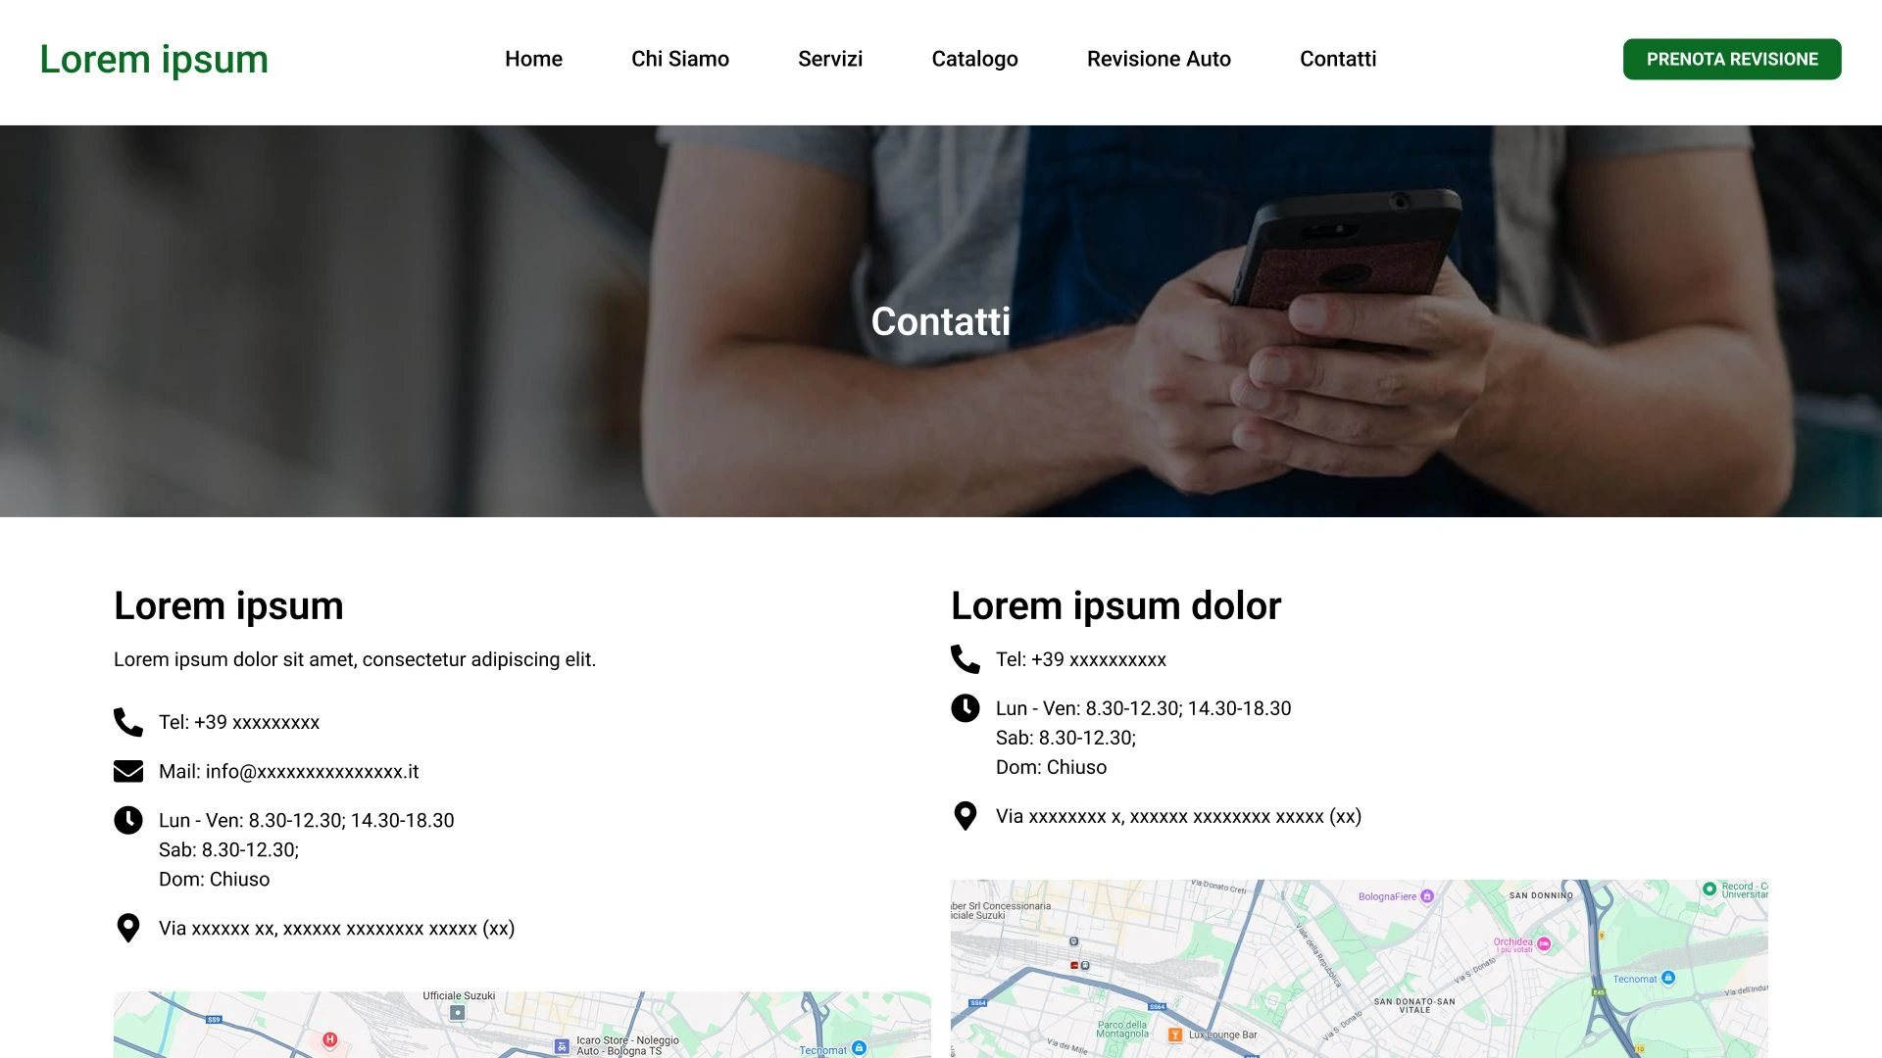Image resolution: width=1882 pixels, height=1058 pixels.
Task: Select Catalogo in the navigation
Action: click(x=974, y=59)
